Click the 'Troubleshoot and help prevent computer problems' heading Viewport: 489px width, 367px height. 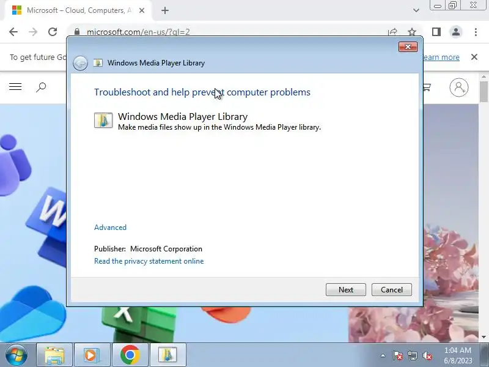tap(202, 92)
